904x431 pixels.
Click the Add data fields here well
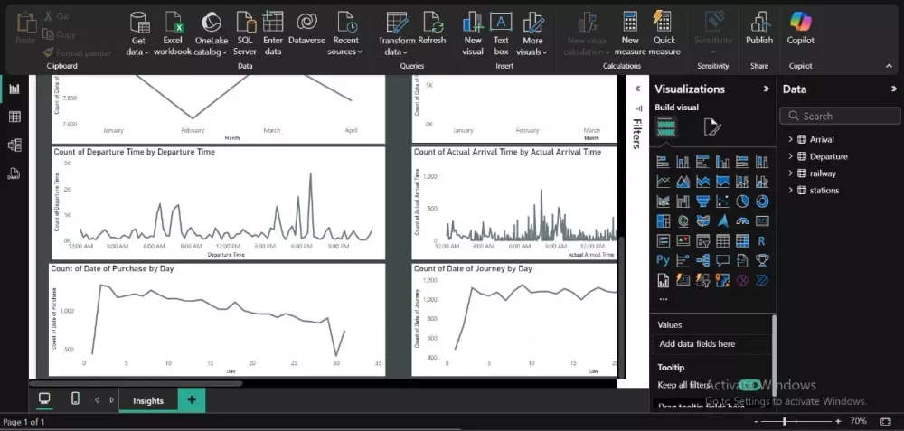pyautogui.click(x=712, y=344)
